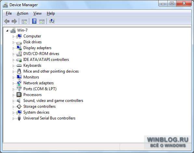Click the Back arrow toolbar icon
The height and width of the screenshot is (153, 194).
(x=7, y=21)
